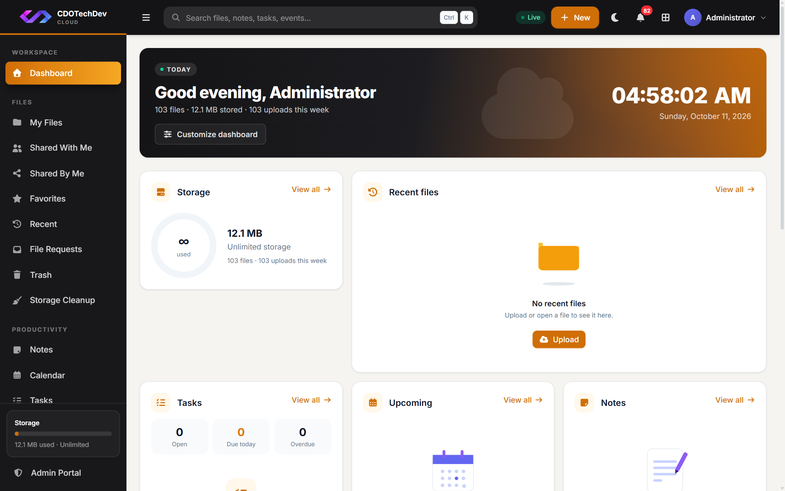This screenshot has height=491, width=785.
Task: Toggle dark mode with the moon icon
Action: [615, 17]
